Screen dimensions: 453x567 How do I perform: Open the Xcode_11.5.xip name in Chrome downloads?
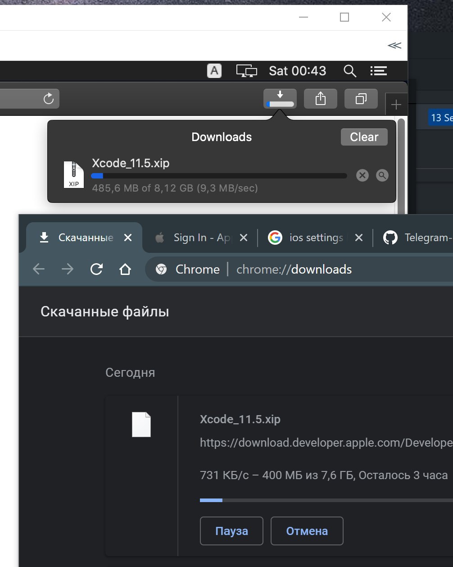pos(240,419)
